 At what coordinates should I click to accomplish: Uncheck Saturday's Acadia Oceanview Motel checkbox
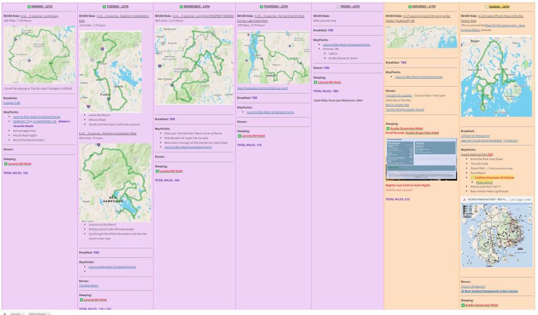click(x=388, y=128)
